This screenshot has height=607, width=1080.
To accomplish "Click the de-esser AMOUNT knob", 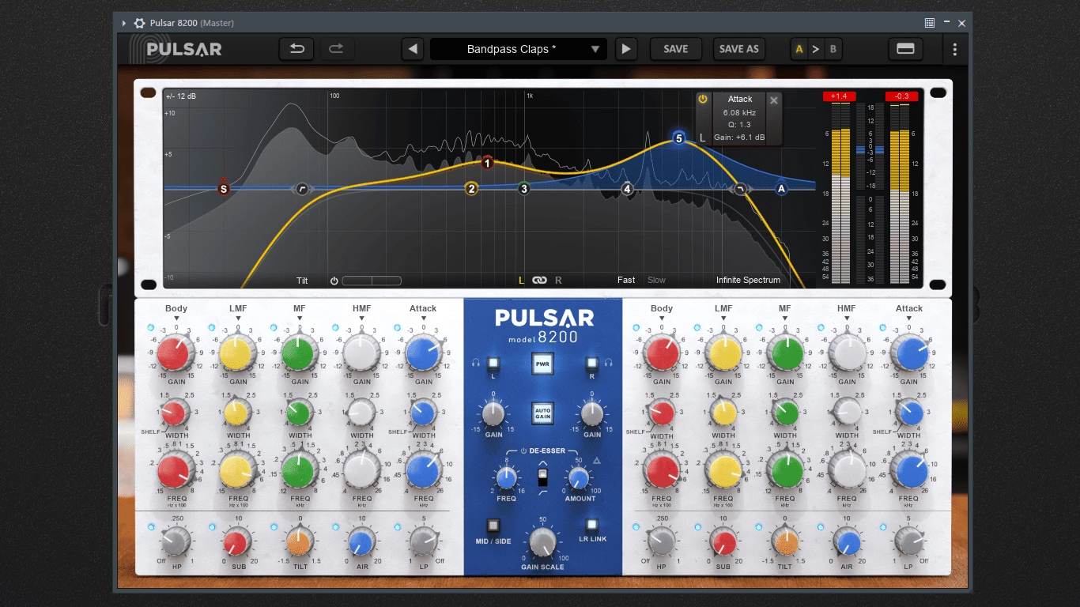I will point(578,477).
